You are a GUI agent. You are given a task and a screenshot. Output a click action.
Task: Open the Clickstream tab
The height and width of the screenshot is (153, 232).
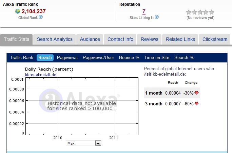215,40
